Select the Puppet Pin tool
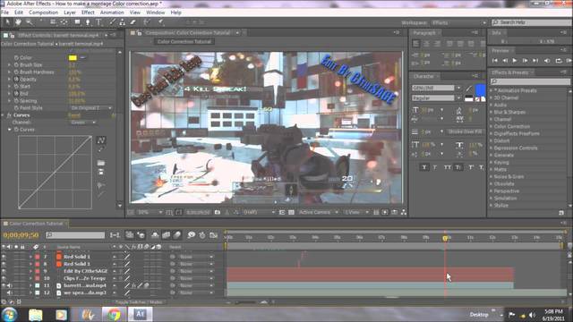This screenshot has height=322, width=573. click(x=161, y=22)
